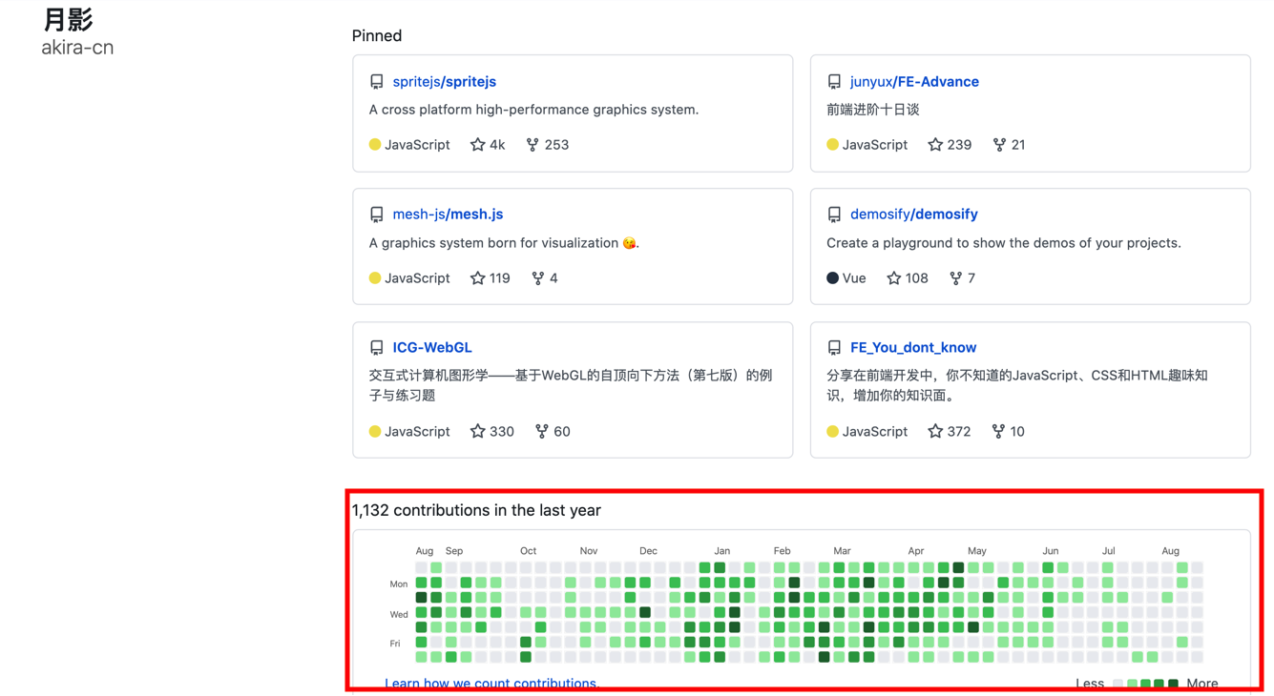View the 239 stargazers of FE-Advance
The width and height of the screenshot is (1274, 696).
(950, 145)
